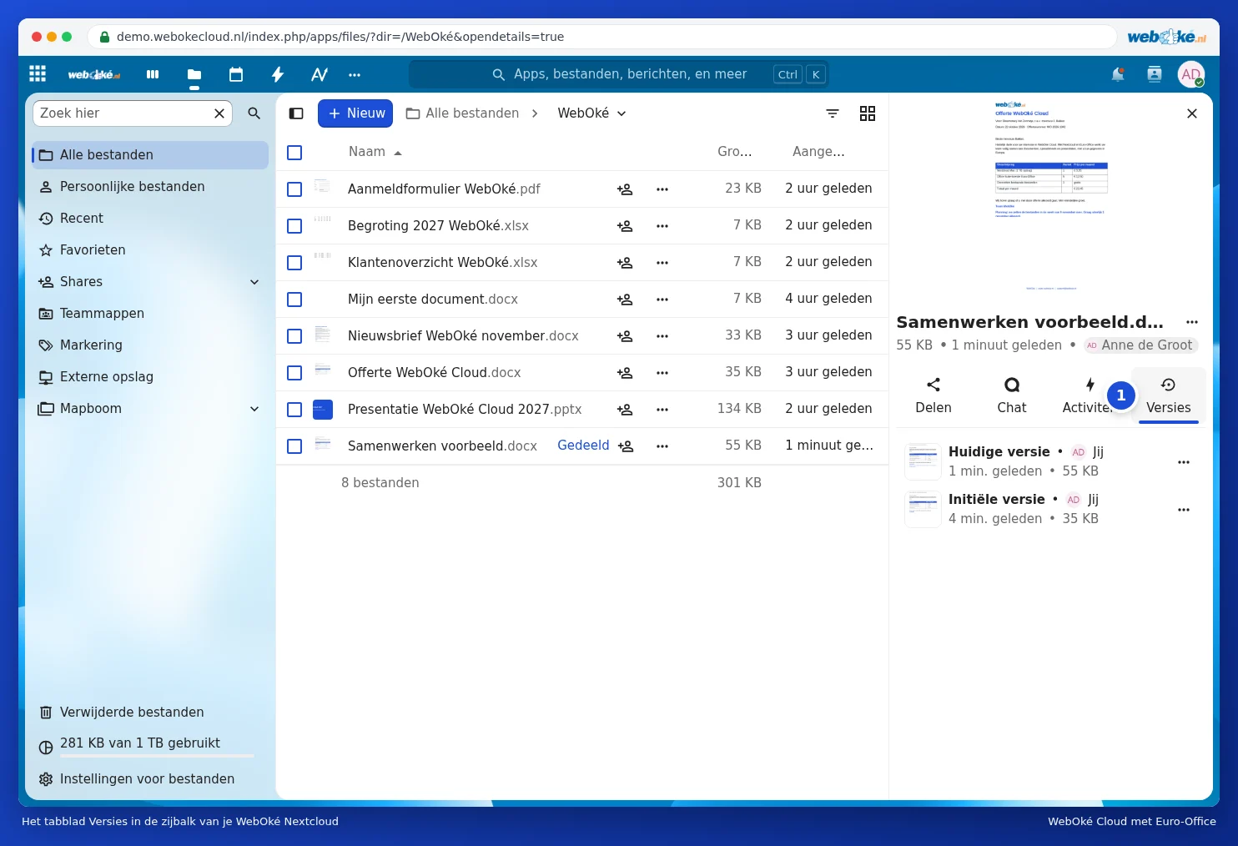
Task: Click the Gedeeld link on Samenwerken voorbeeld.docx
Action: [583, 446]
